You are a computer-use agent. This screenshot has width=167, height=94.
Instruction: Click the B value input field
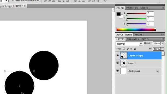pos(150,23)
